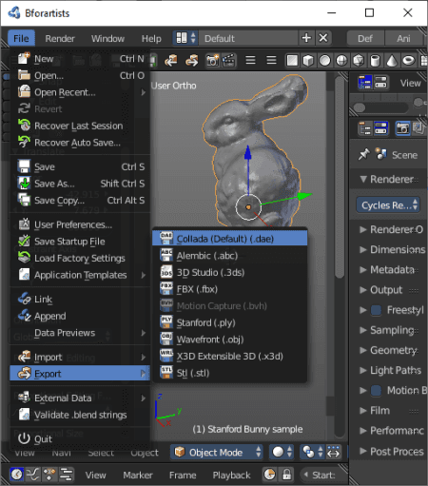Click the Properties editor icon beside View
The width and height of the screenshot is (428, 486).
pos(380,83)
